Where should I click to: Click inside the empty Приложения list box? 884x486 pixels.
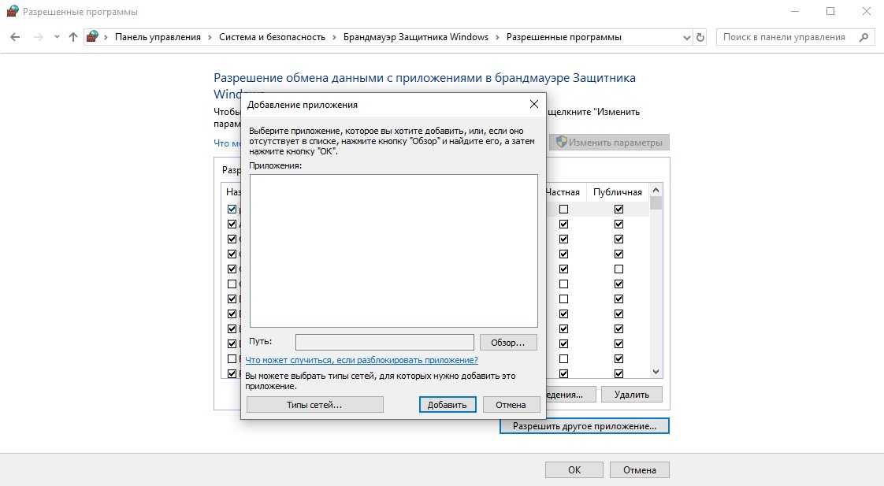click(x=393, y=250)
